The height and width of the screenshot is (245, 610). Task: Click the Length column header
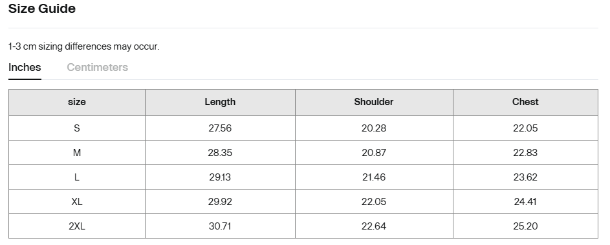pyautogui.click(x=220, y=102)
